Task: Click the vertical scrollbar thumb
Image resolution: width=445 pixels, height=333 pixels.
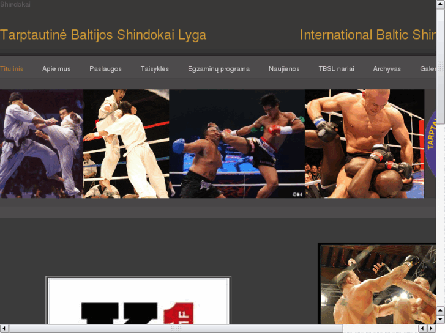Action: click(441, 67)
